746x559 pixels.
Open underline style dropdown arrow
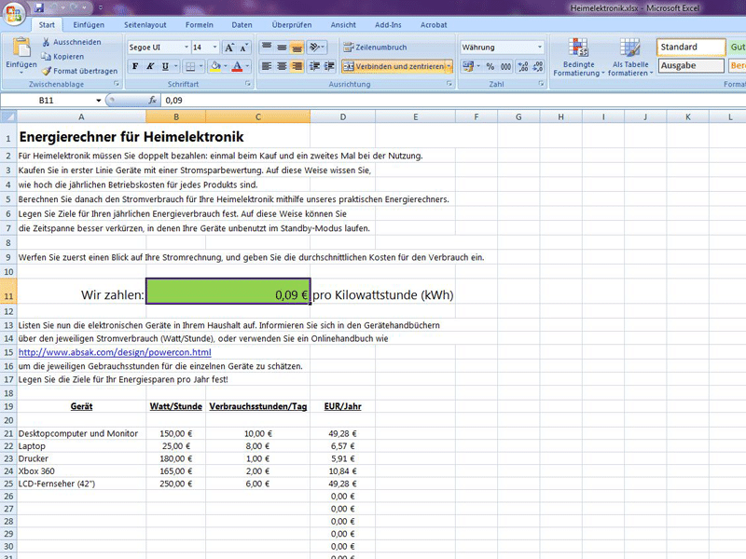(x=176, y=66)
